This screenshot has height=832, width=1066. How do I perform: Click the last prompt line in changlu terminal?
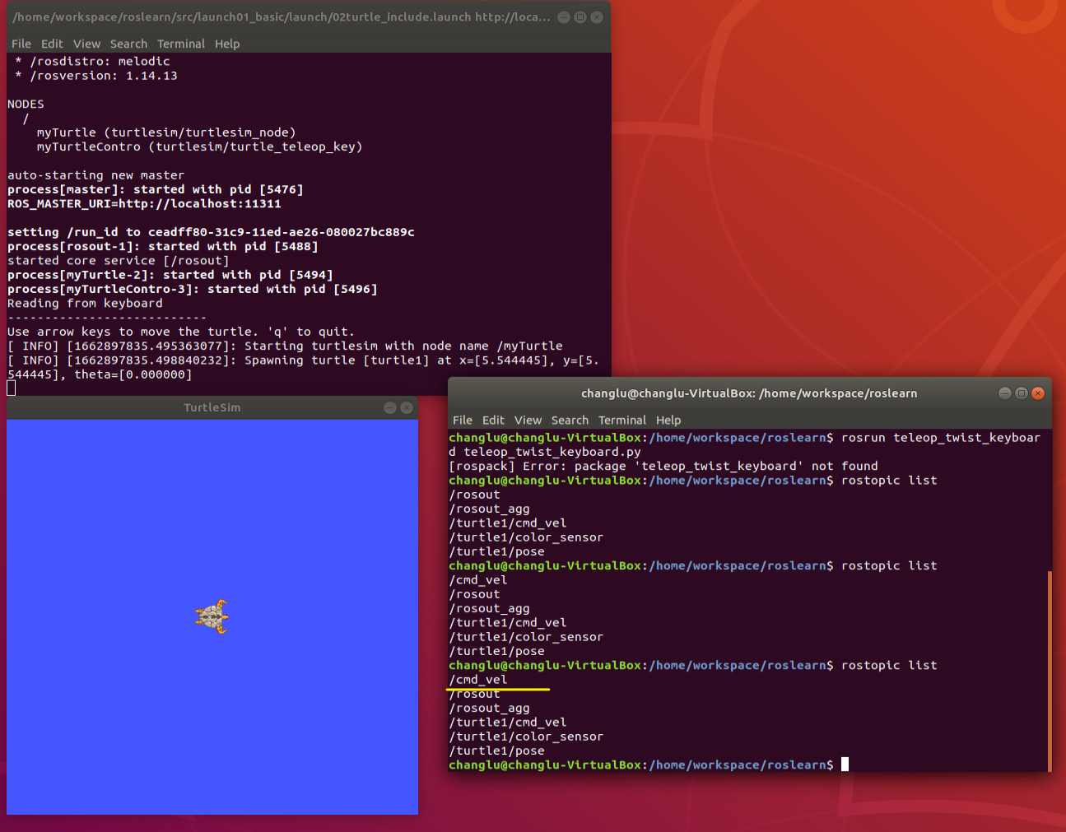(649, 765)
